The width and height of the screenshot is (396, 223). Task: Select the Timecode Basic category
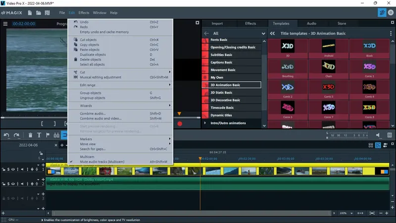pos(232,108)
